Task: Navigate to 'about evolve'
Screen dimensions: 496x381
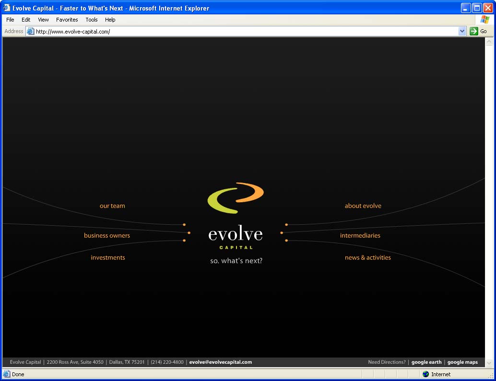Action: 363,206
